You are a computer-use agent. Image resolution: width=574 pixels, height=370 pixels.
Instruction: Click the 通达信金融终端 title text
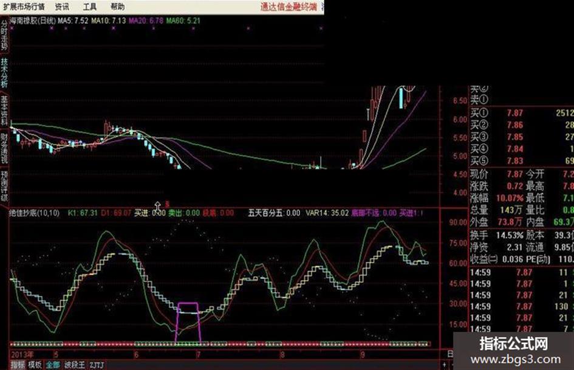click(289, 7)
